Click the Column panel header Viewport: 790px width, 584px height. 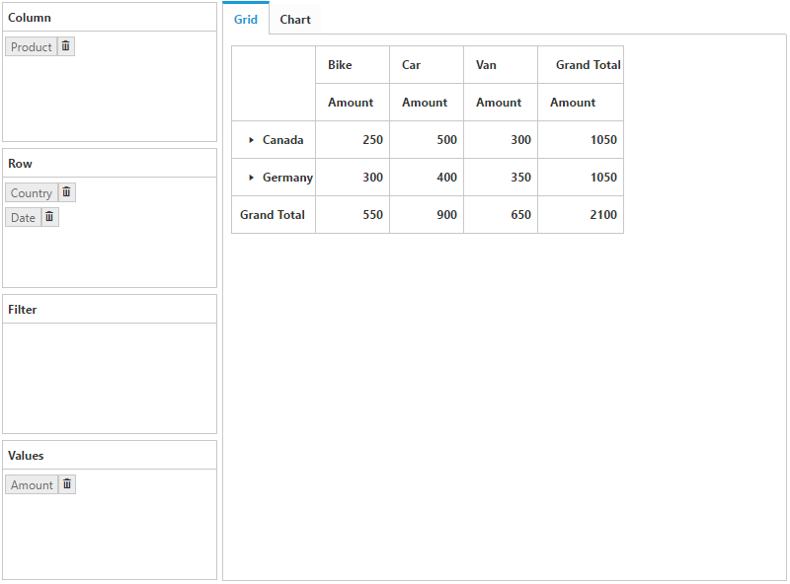[110, 17]
